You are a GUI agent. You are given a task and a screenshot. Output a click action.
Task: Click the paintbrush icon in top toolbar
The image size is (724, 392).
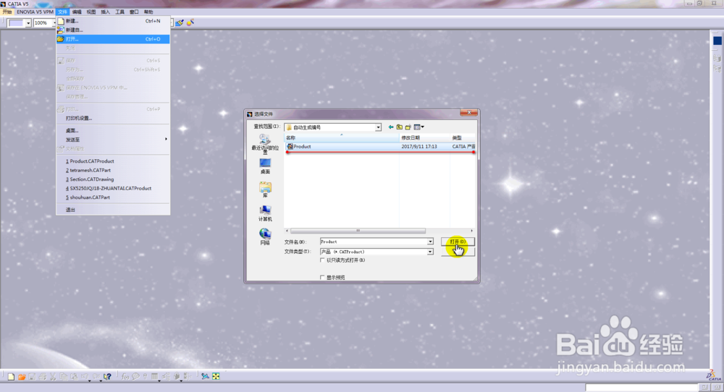coord(179,22)
